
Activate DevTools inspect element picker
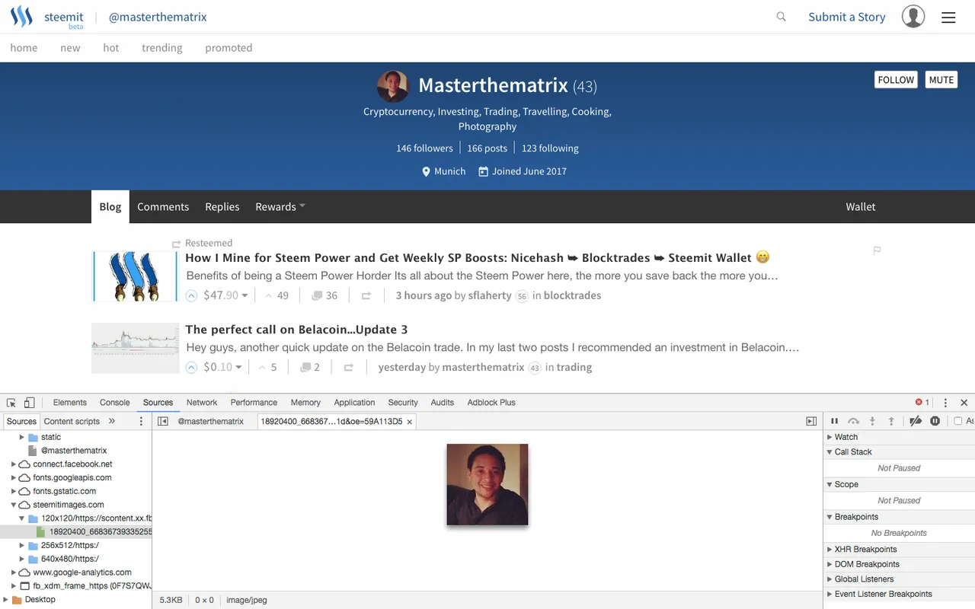(x=11, y=402)
